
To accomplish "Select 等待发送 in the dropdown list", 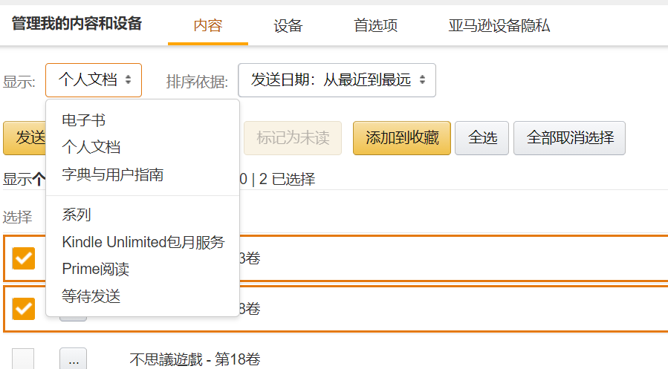I will pyautogui.click(x=91, y=296).
